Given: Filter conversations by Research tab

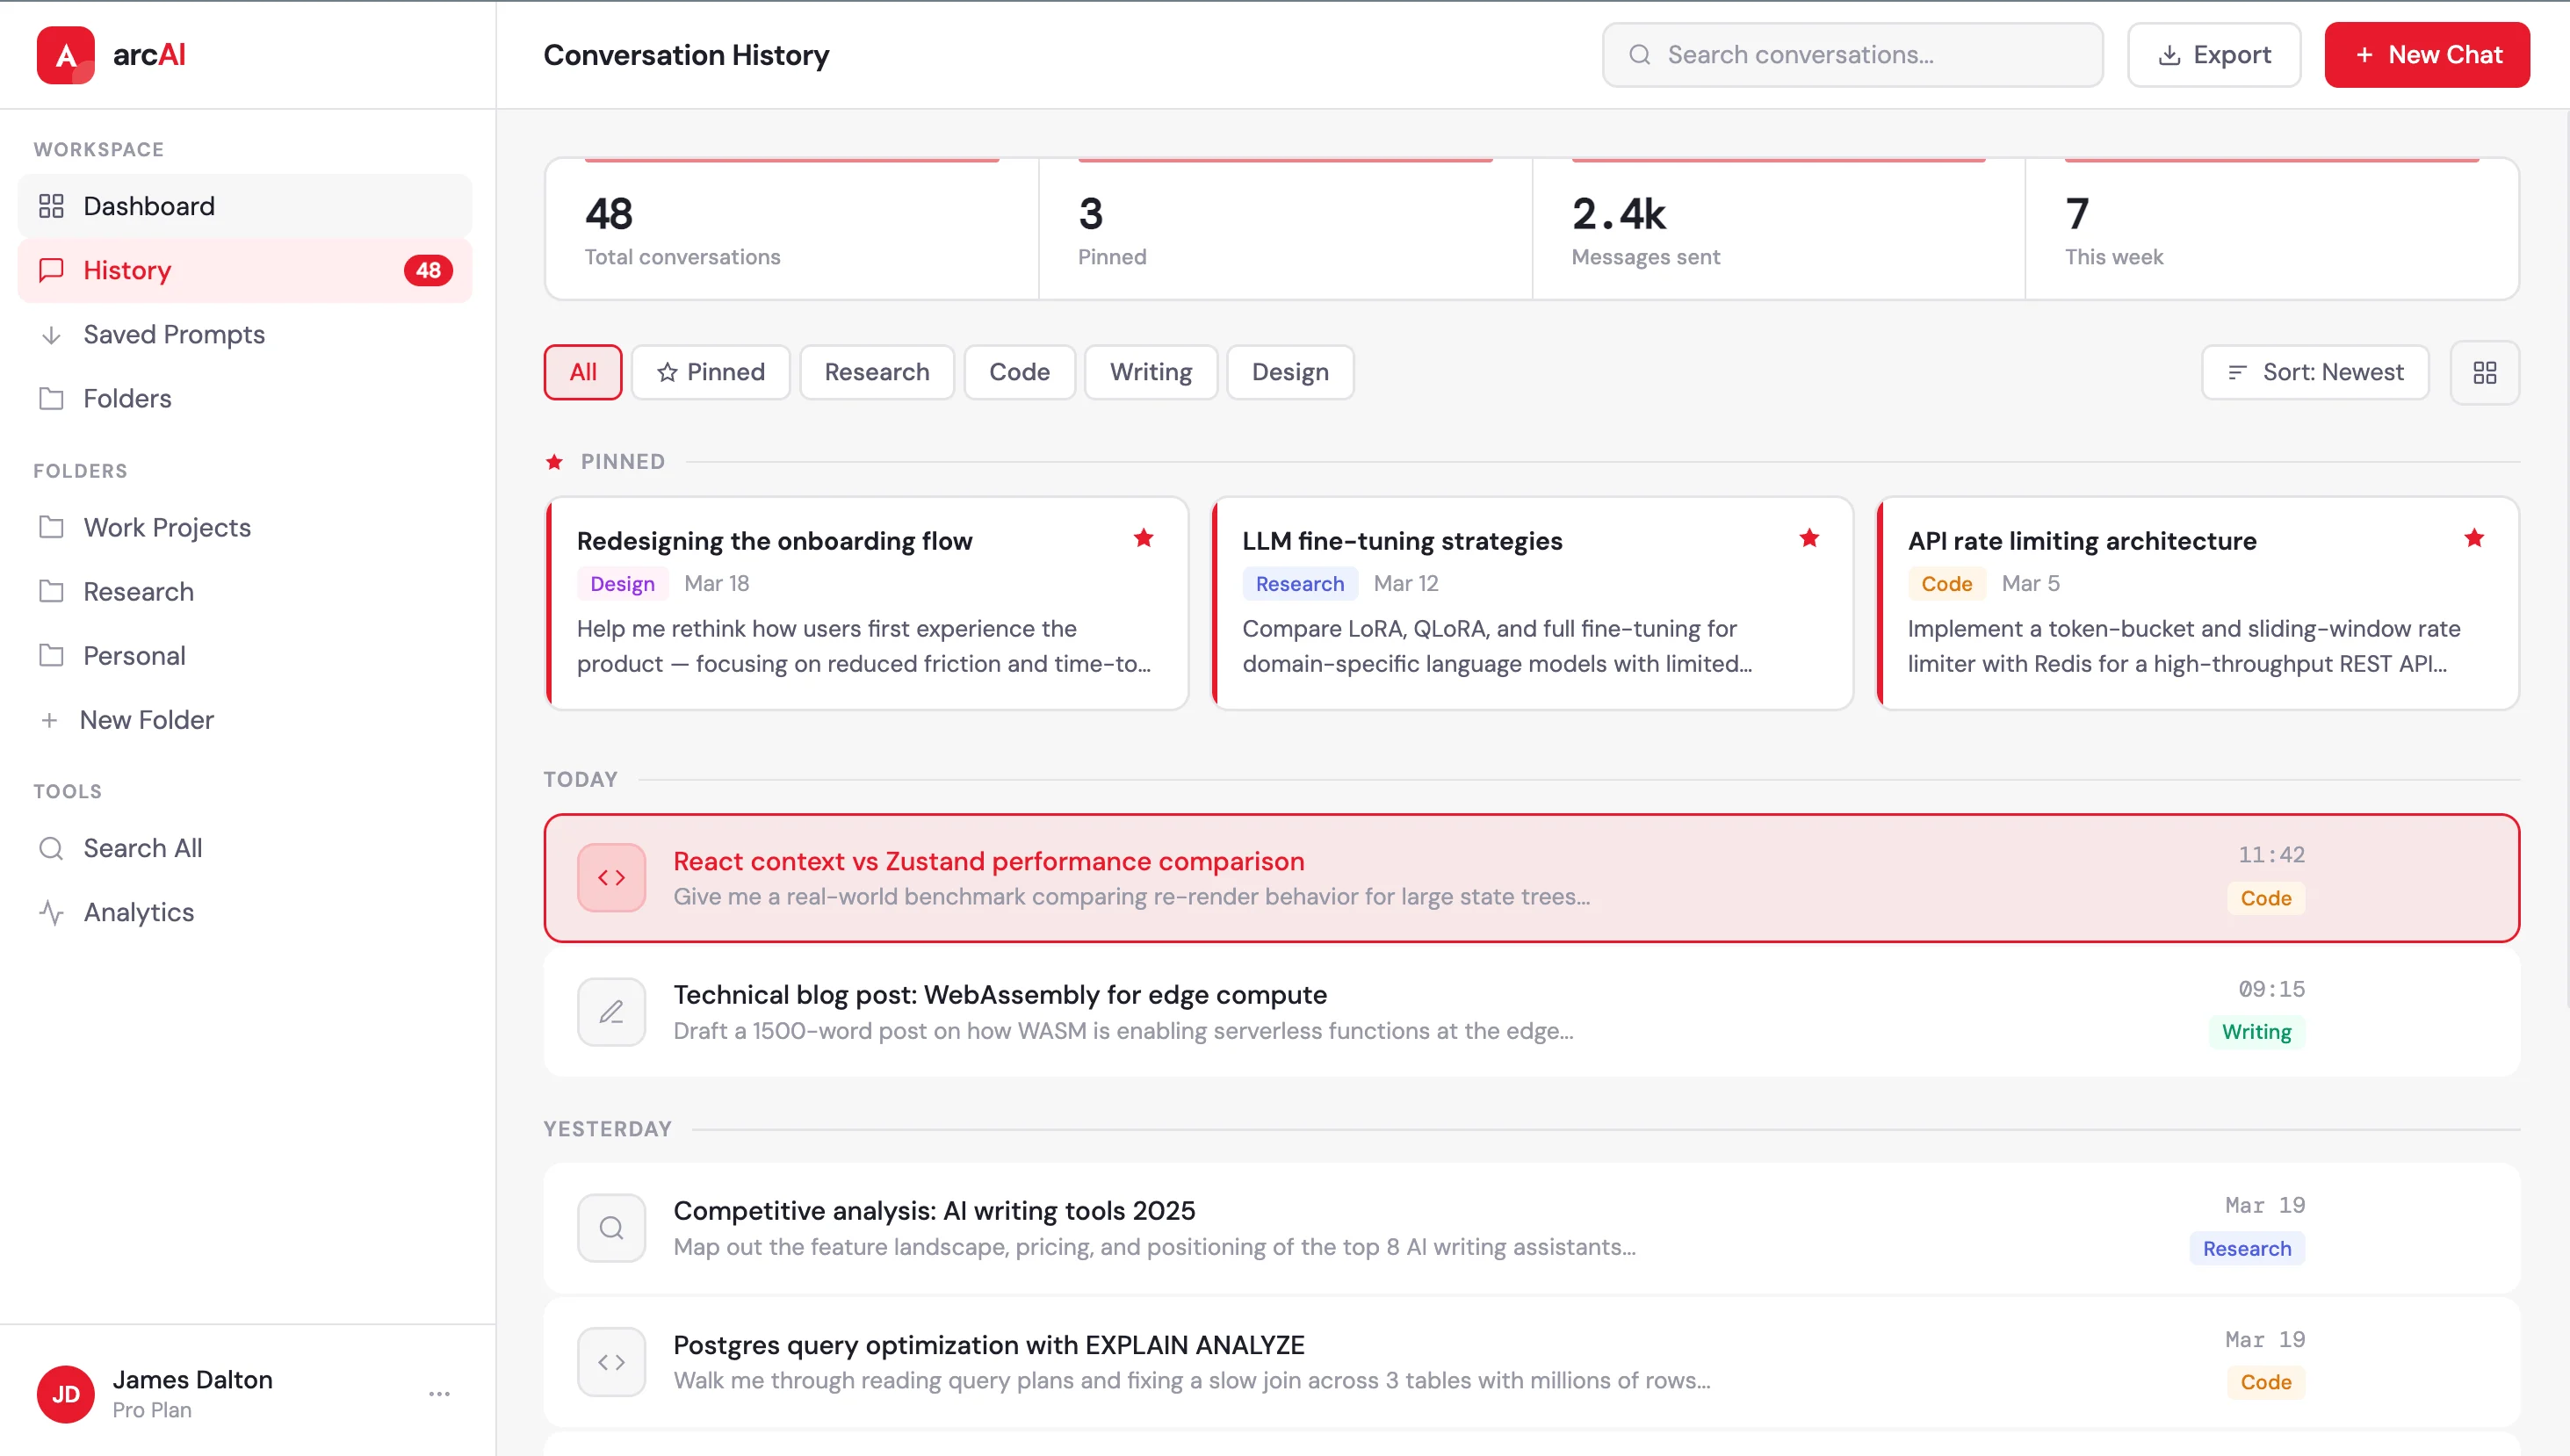Looking at the screenshot, I should coord(876,372).
